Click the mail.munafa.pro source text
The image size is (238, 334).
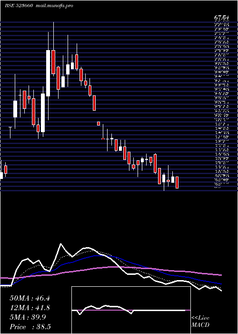pyautogui.click(x=54, y=6)
